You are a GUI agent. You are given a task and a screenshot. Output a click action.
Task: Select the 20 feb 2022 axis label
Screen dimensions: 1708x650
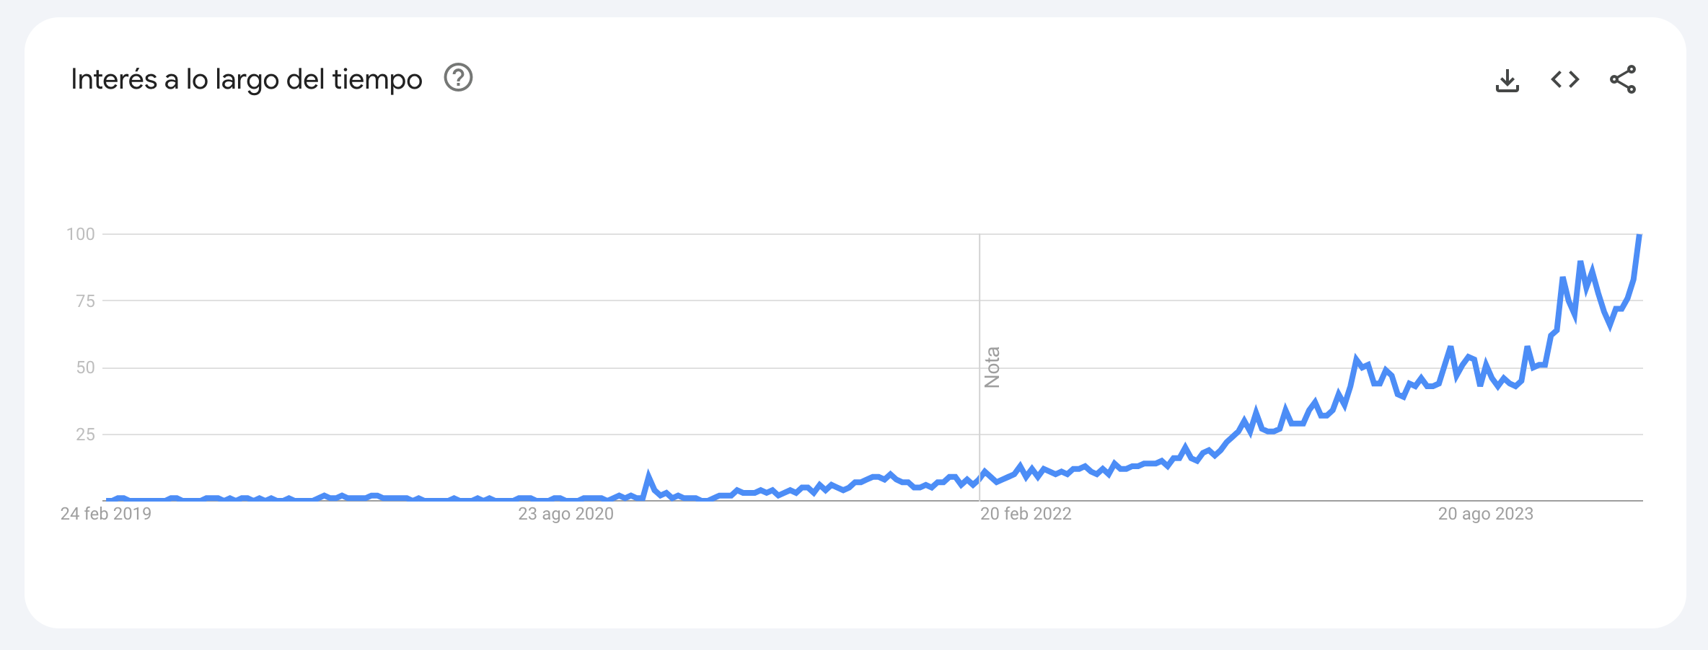pyautogui.click(x=1026, y=514)
